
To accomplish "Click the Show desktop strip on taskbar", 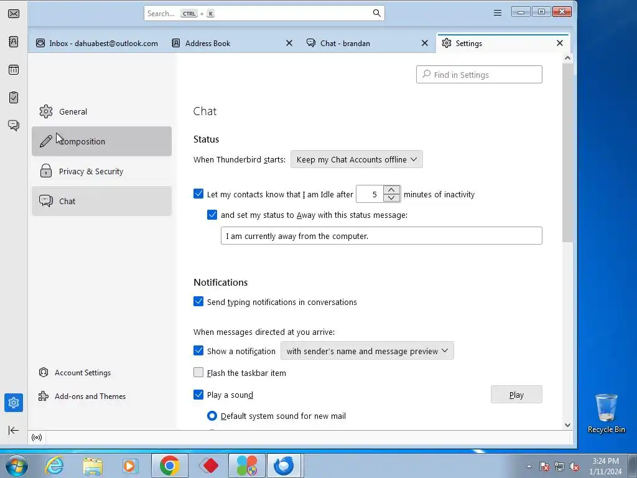I will pos(633,466).
